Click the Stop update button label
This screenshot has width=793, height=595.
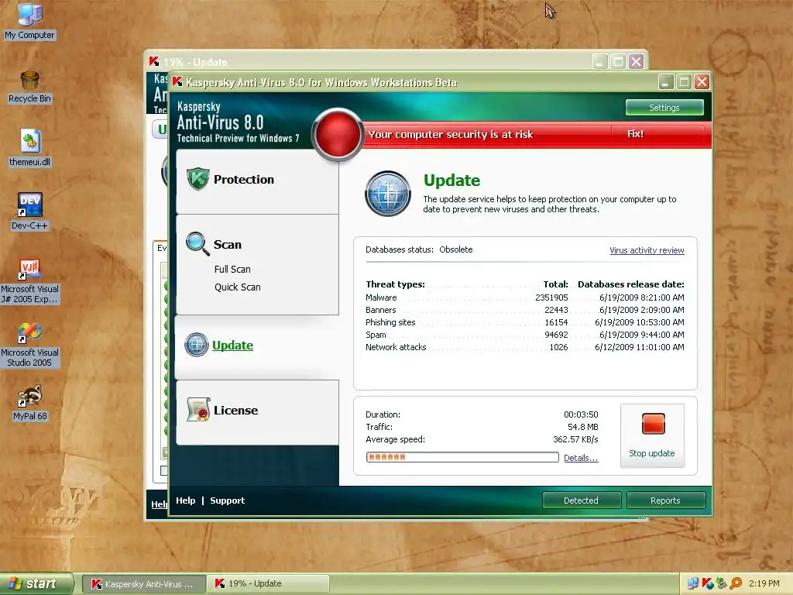651,453
